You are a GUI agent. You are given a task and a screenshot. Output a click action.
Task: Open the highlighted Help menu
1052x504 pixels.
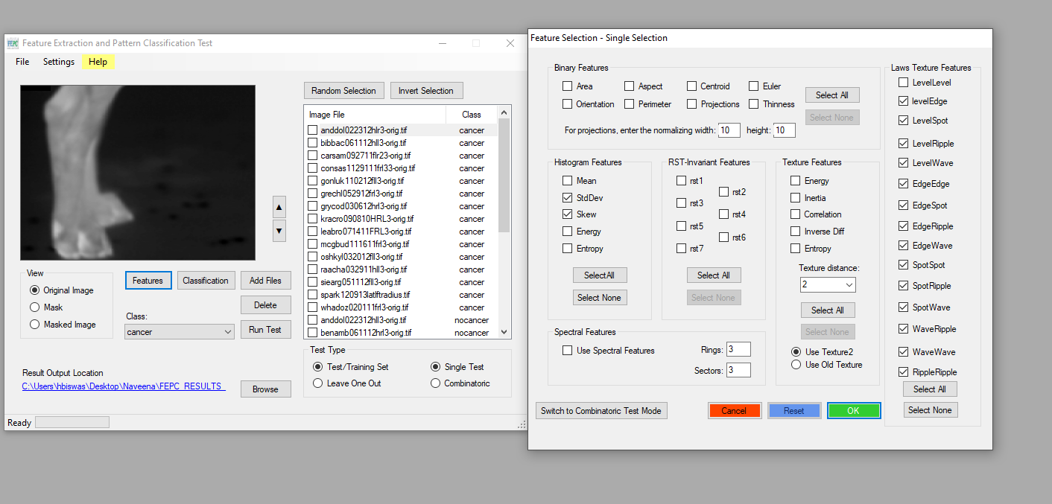click(x=98, y=62)
